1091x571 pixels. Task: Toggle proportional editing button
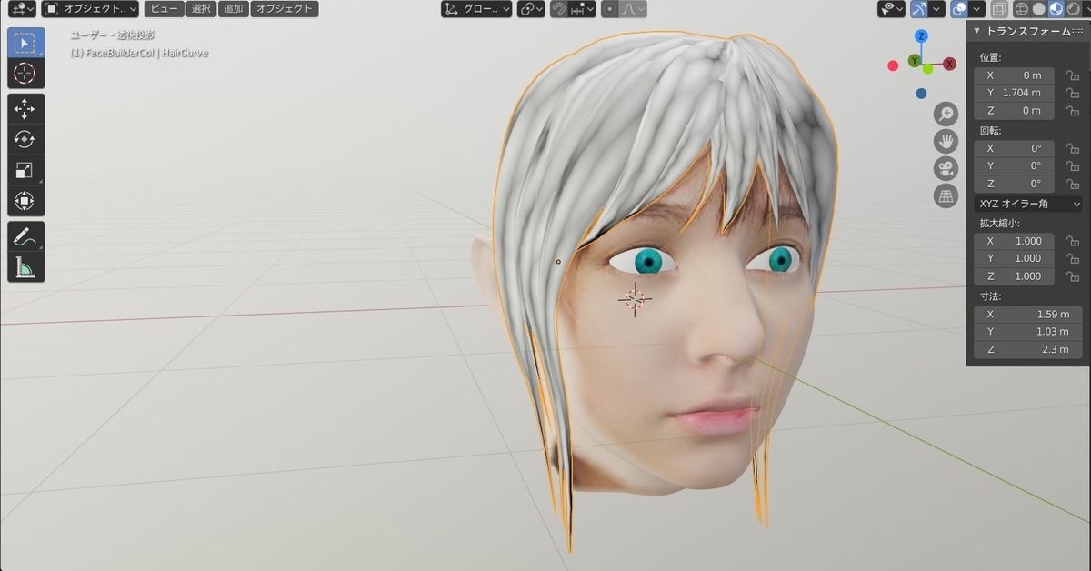point(609,9)
